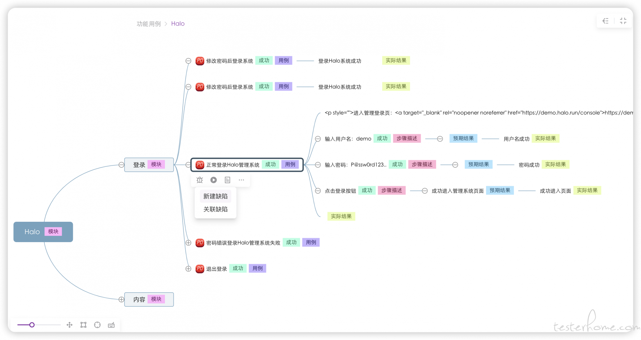641x340 pixels.
Task: Click P0 icon of second 修改密码后登录系统
Action: tap(200, 87)
